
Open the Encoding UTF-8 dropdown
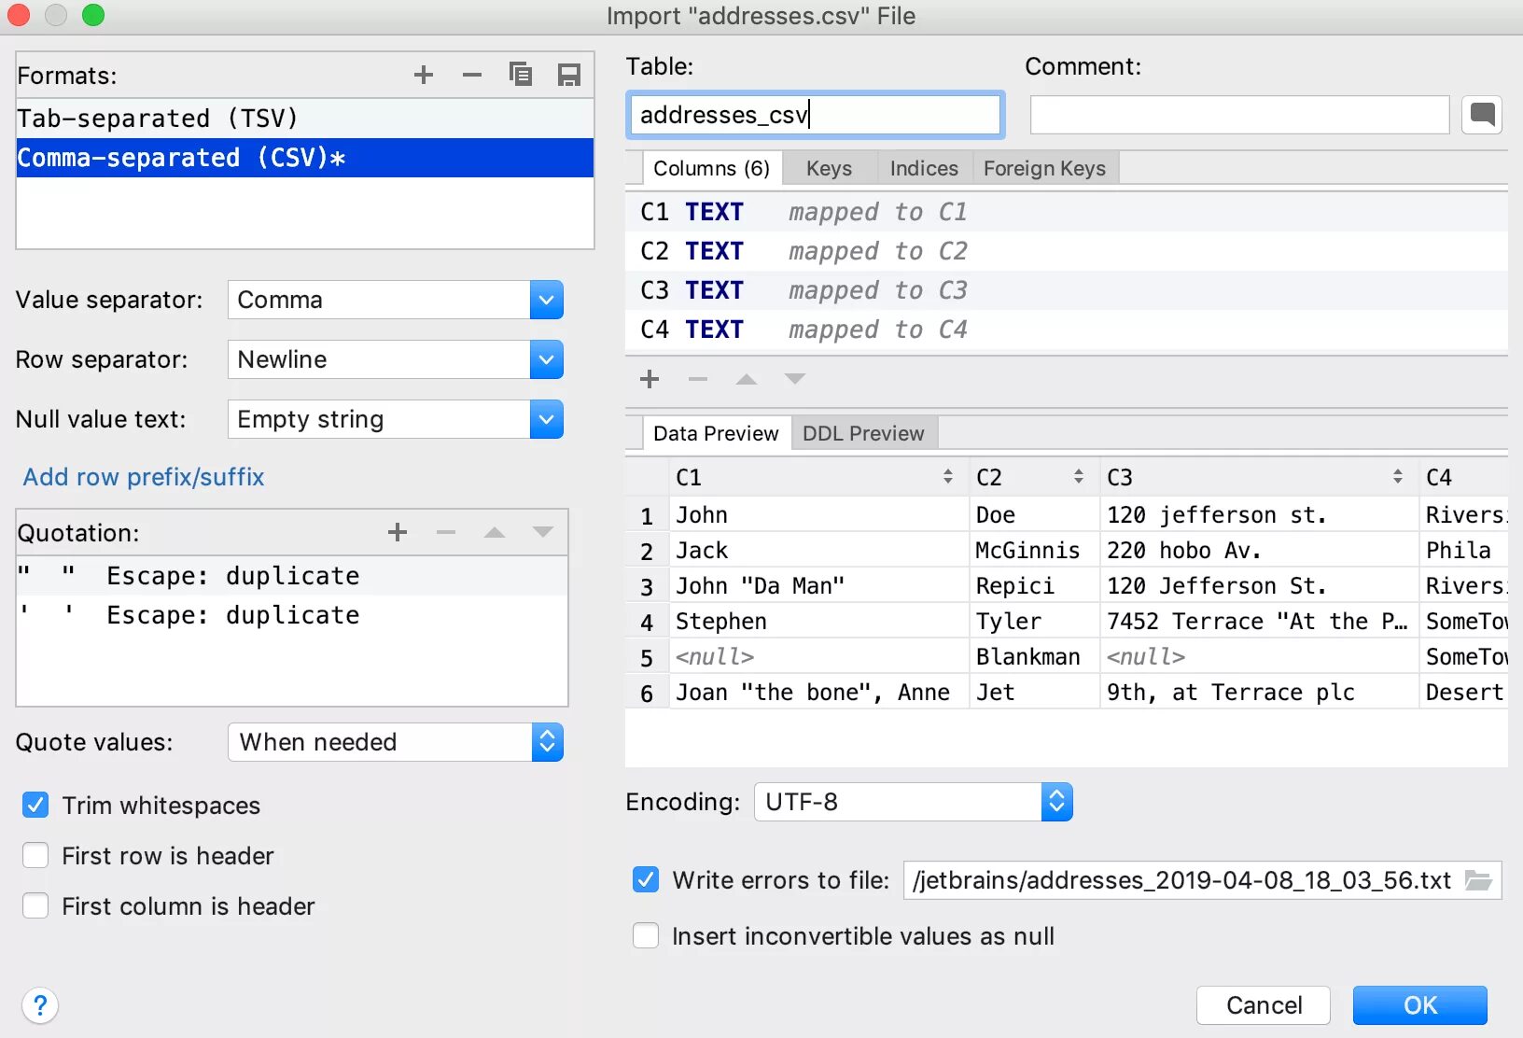[x=1056, y=802]
